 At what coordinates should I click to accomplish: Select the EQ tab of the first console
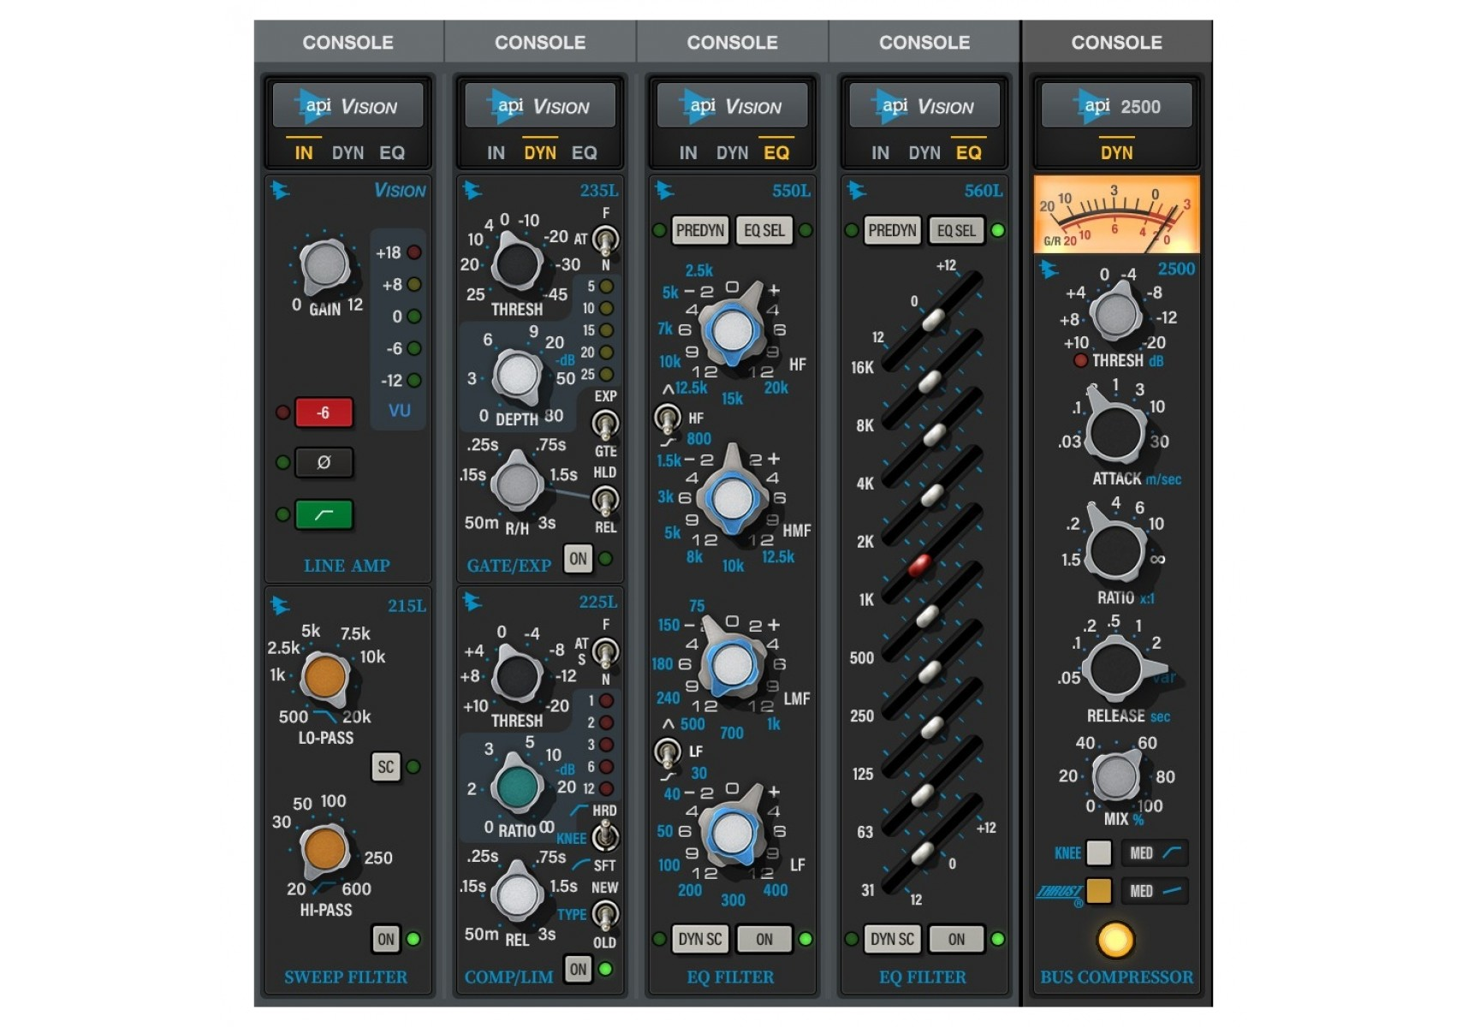tap(392, 152)
